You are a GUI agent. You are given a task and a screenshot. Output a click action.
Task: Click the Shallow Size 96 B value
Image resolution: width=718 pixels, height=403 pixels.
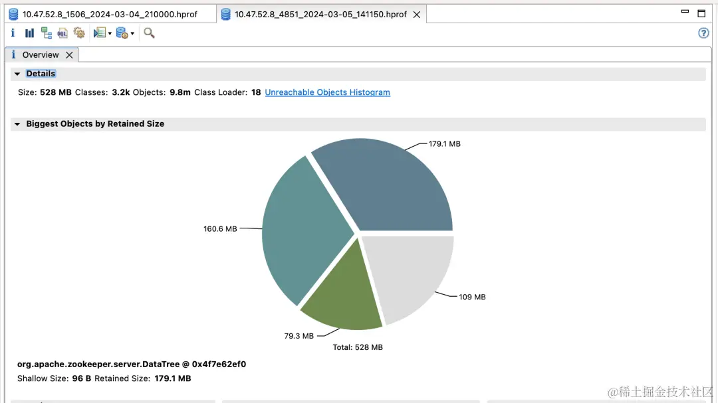click(82, 378)
